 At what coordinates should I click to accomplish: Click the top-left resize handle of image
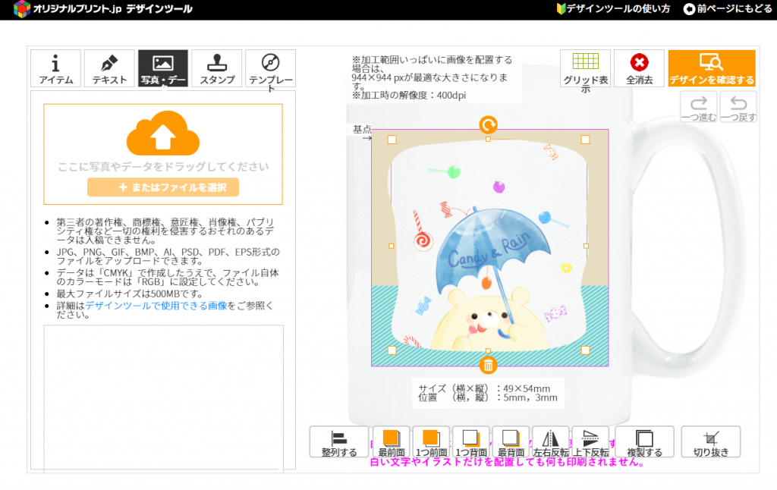392,140
